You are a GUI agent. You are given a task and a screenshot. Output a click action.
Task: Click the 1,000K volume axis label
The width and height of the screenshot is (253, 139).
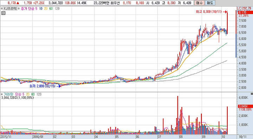[x=243, y=125]
